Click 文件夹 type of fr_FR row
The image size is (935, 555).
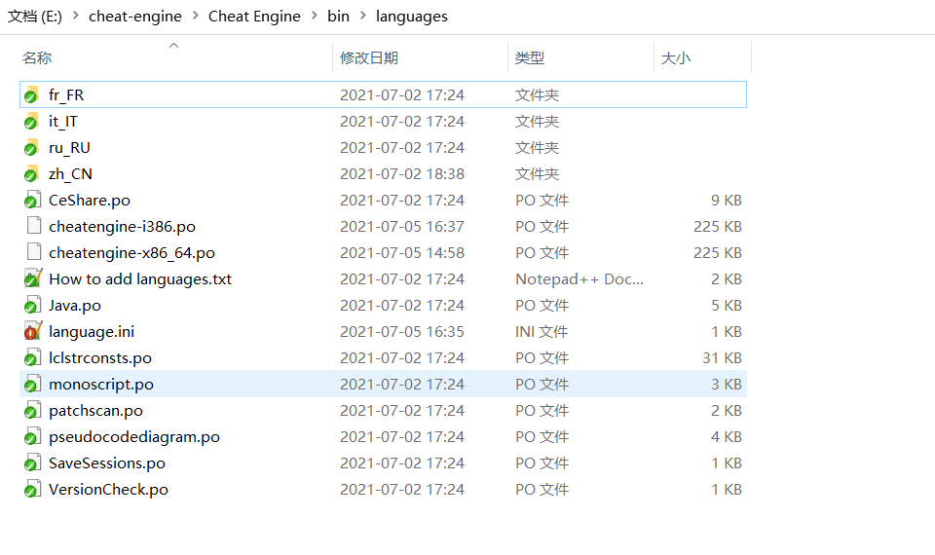(538, 94)
